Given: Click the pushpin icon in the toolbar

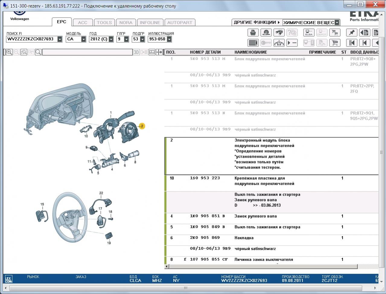Looking at the screenshot, I should (x=352, y=33).
